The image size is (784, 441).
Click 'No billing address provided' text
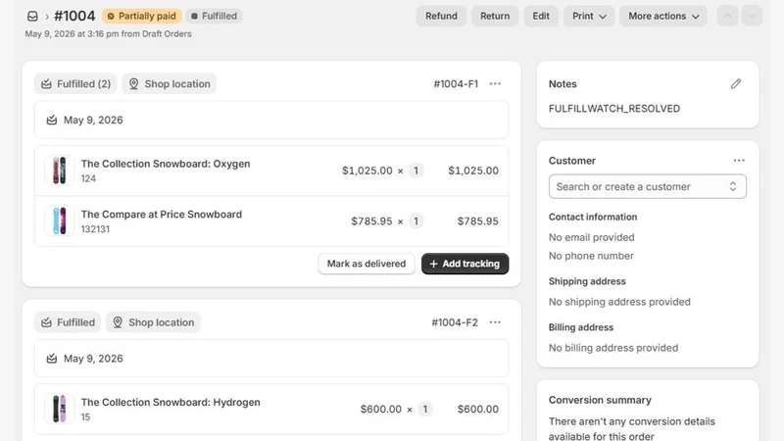(x=613, y=348)
